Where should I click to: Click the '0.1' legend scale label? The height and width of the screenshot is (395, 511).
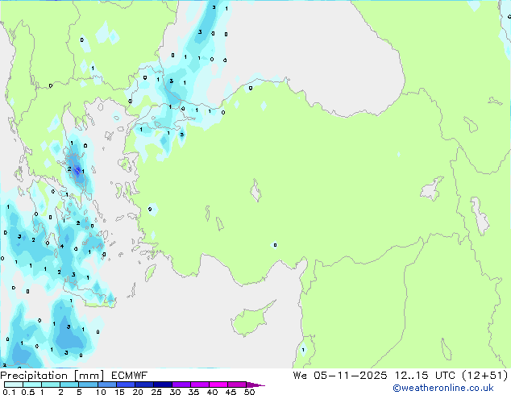[x=9, y=392]
